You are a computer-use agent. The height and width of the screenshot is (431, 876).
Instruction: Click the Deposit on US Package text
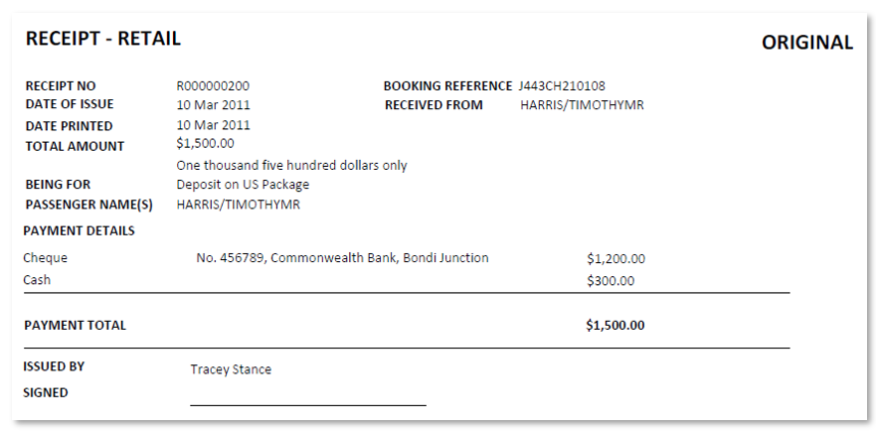tap(243, 185)
